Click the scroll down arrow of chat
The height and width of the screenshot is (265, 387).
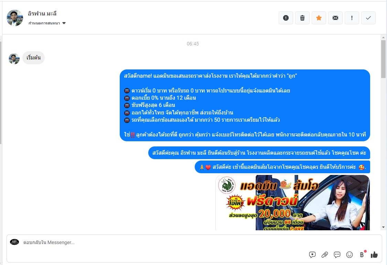[x=383, y=227]
